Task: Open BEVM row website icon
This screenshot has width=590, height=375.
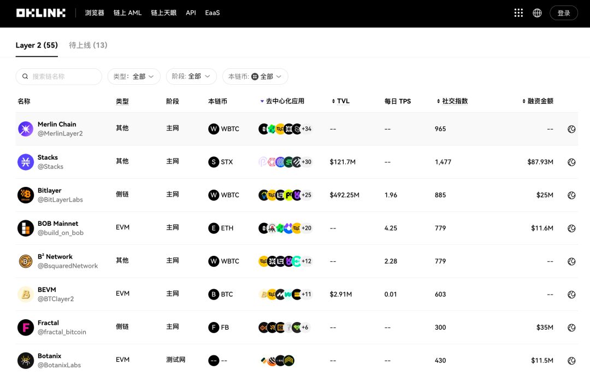Action: pyautogui.click(x=571, y=295)
